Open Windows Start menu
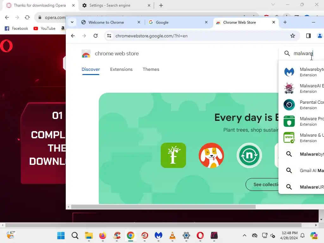 pyautogui.click(x=61, y=235)
